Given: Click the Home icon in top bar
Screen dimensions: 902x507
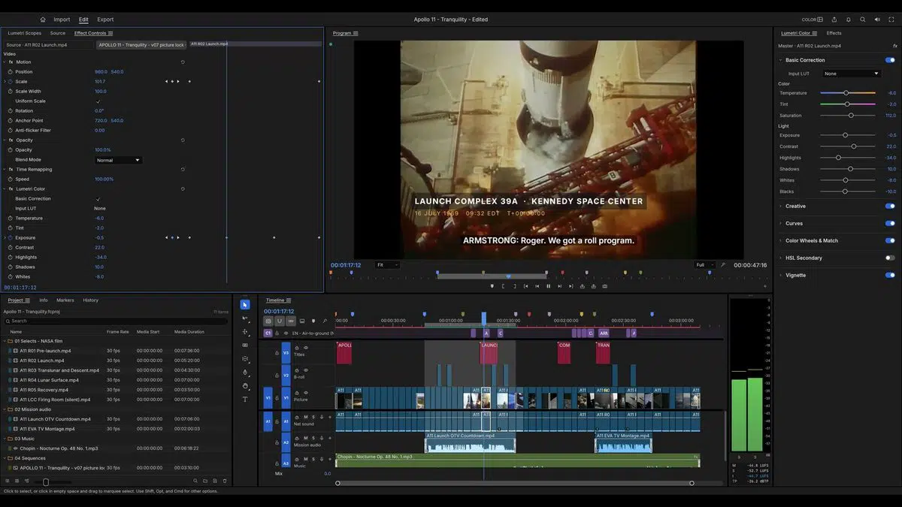Looking at the screenshot, I should pos(43,20).
